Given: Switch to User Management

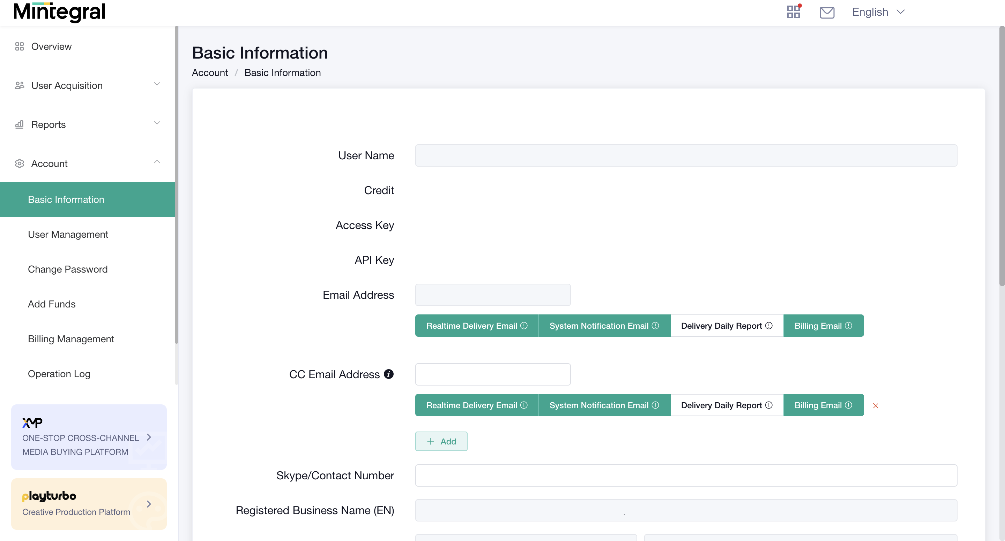Looking at the screenshot, I should coord(68,234).
